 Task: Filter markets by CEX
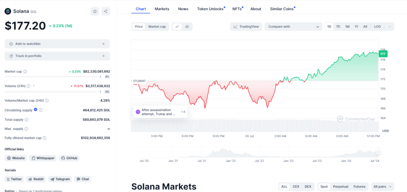coord(296,186)
